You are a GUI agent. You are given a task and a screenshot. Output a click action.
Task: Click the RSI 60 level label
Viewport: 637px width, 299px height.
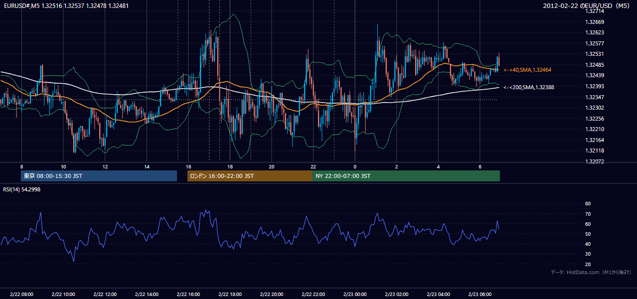(x=588, y=224)
